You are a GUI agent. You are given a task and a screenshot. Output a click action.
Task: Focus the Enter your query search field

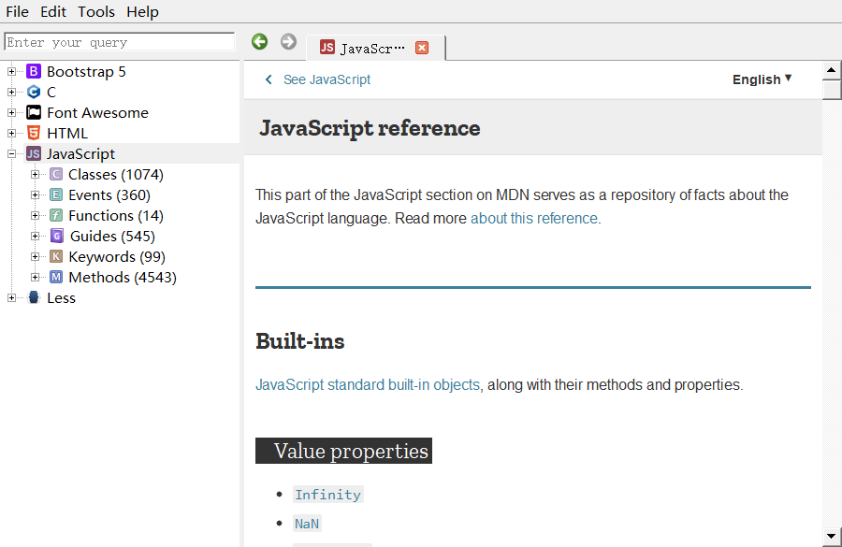(120, 42)
